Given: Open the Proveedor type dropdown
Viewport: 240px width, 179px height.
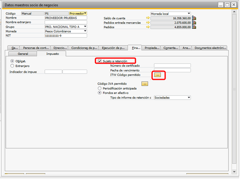Looking at the screenshot, I should tap(85, 13).
